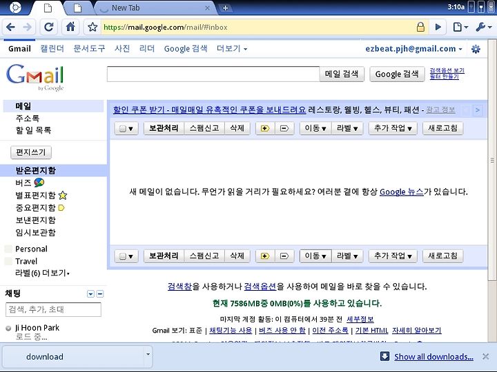Open the top 추가 작업 dropdown
This screenshot has height=372, width=497.
393,128
